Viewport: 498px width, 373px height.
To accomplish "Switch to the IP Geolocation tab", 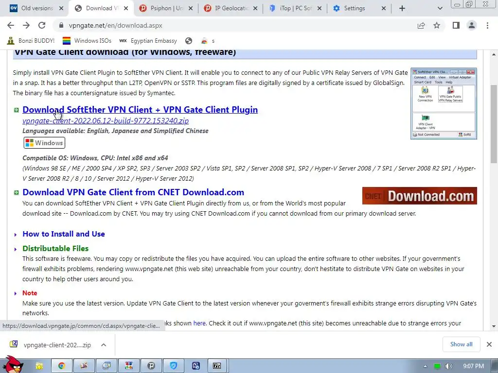I will 231,8.
